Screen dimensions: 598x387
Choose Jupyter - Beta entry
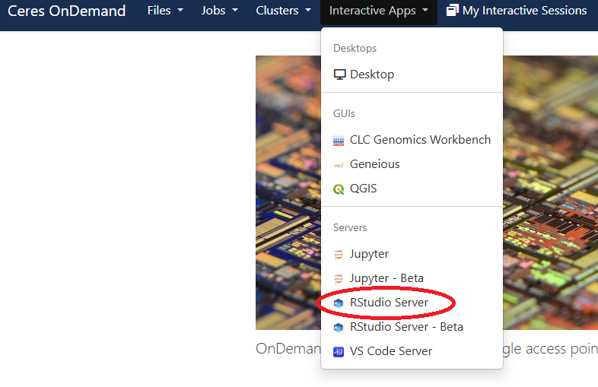(x=412, y=278)
